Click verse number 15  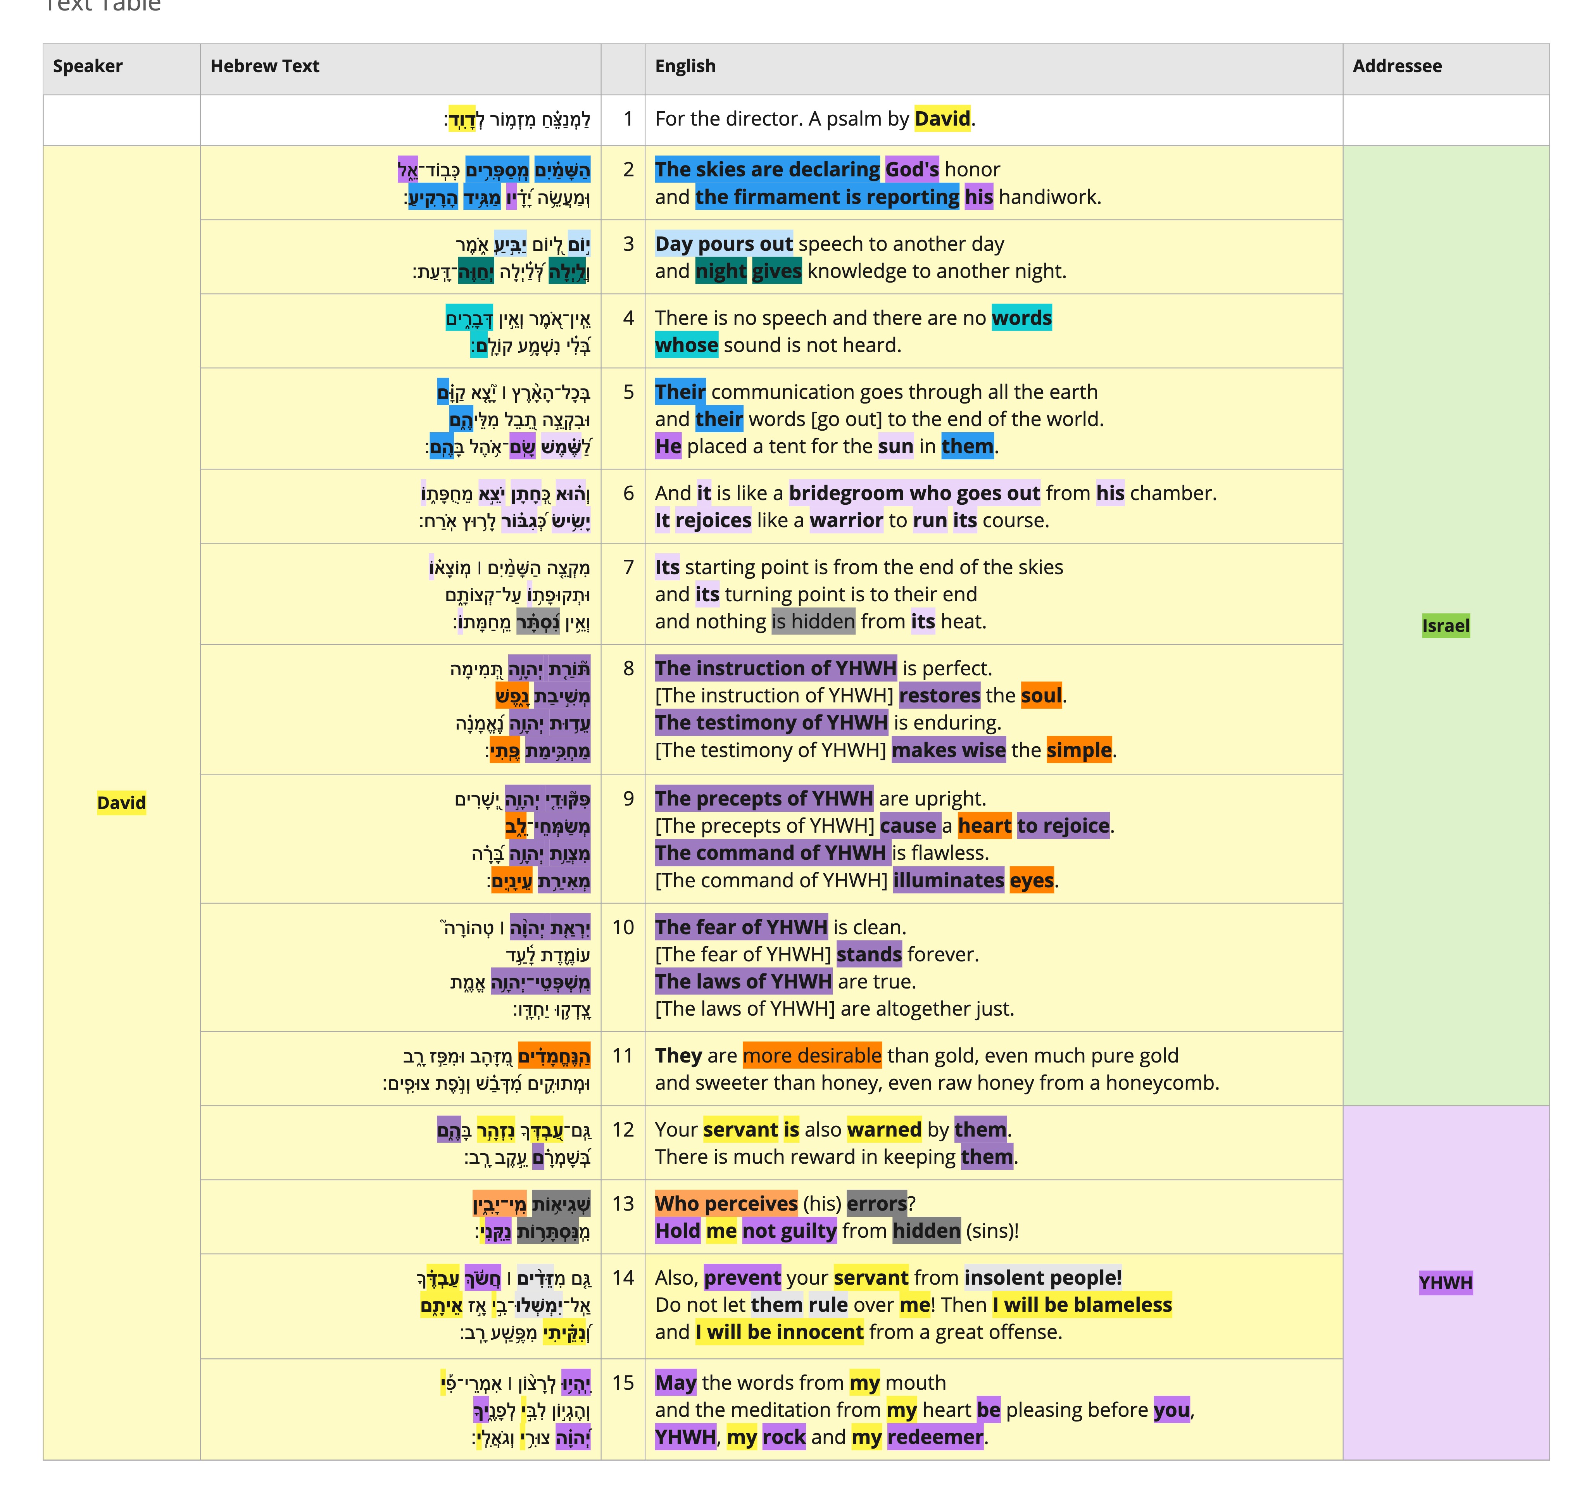[x=623, y=1382]
